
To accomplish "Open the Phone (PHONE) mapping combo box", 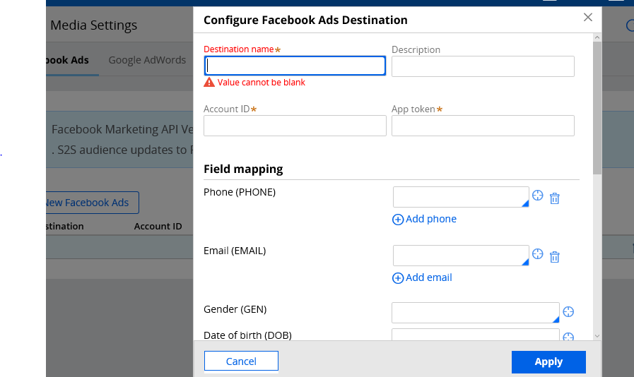I will point(461,197).
